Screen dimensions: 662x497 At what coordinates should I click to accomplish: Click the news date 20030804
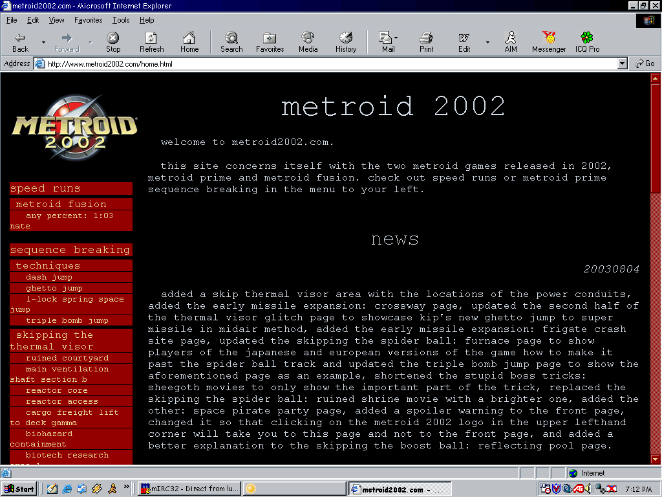[x=612, y=269]
